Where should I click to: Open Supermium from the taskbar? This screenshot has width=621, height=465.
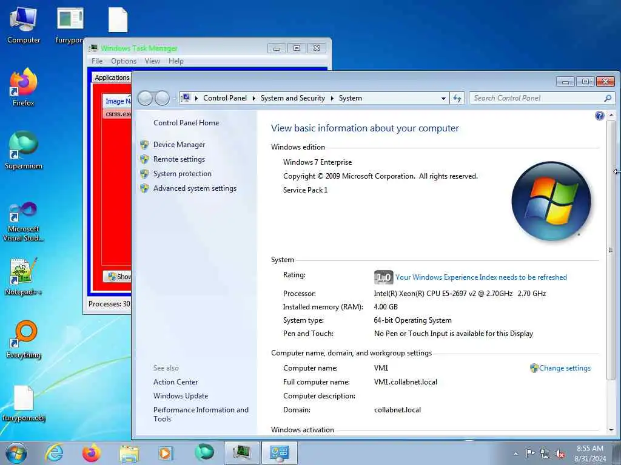click(x=204, y=453)
